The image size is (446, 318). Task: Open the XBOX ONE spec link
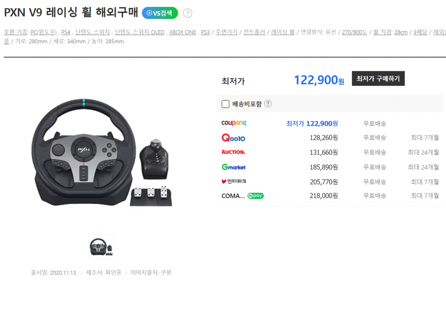183,32
